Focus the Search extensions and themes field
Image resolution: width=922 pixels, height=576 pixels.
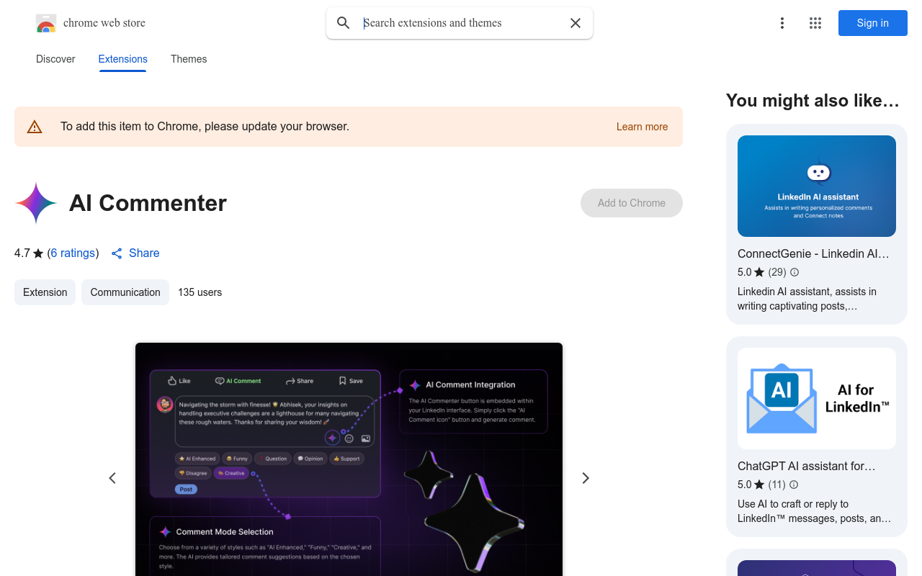pyautogui.click(x=461, y=23)
